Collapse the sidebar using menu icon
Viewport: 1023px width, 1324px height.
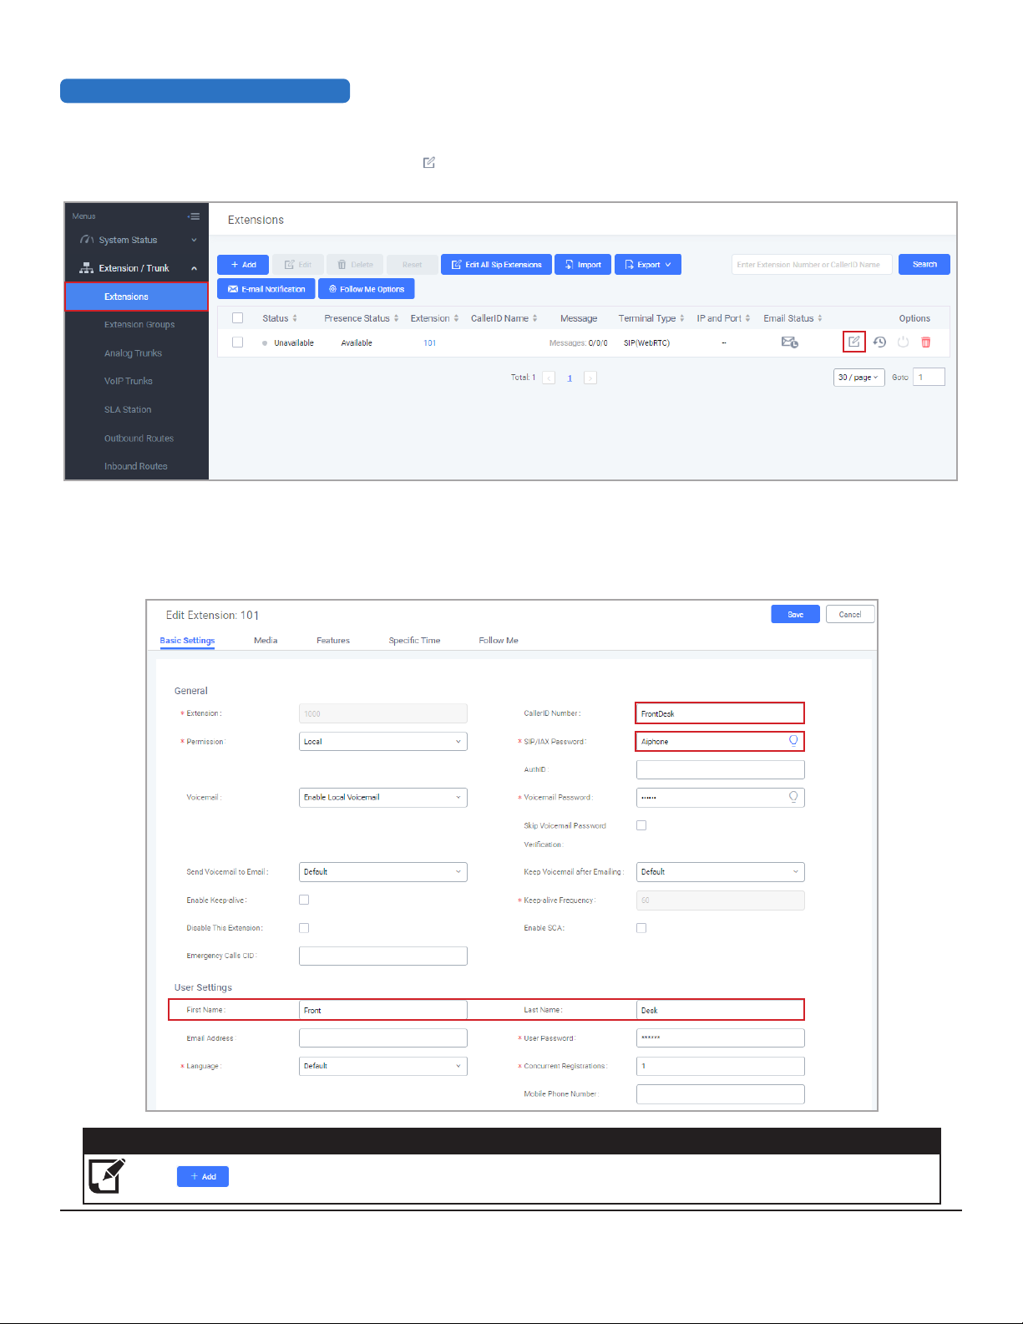194,216
